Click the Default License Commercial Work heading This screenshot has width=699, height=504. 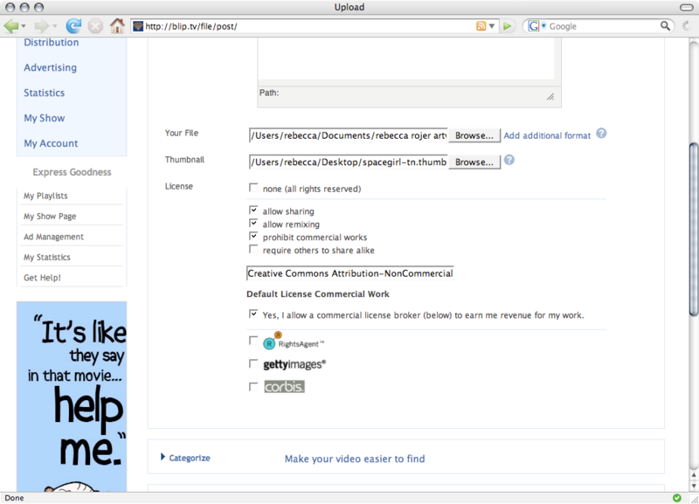coord(318,294)
